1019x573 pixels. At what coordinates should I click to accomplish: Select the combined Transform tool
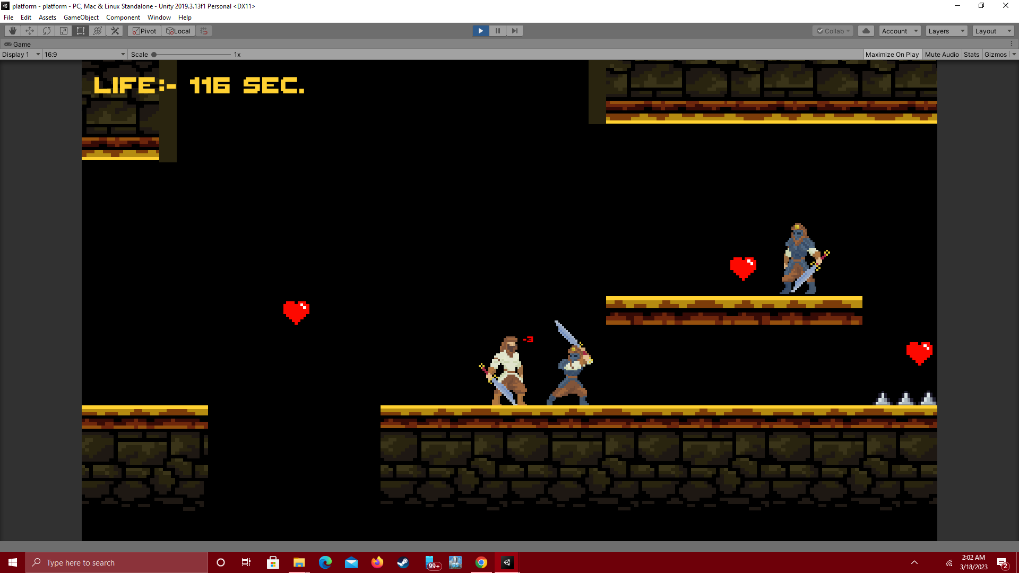[x=97, y=31]
